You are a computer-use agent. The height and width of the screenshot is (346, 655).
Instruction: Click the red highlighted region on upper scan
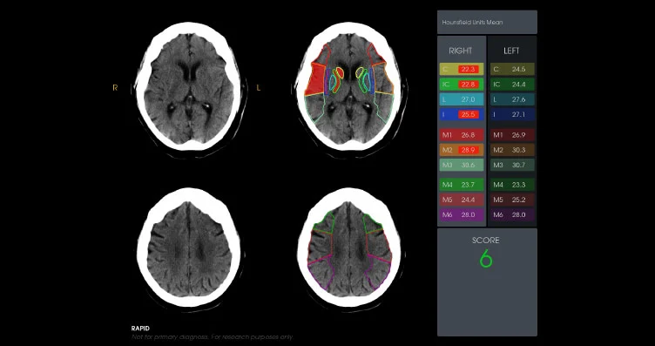coord(316,79)
